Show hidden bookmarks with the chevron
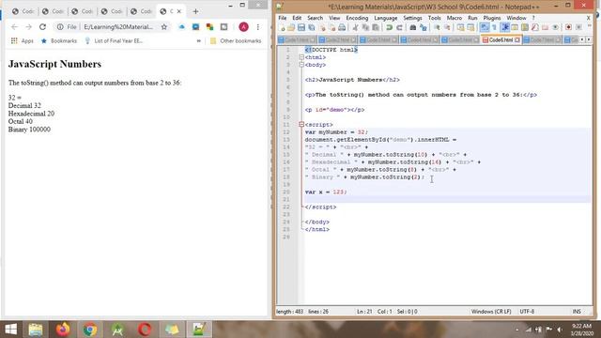601x338 pixels. [x=198, y=40]
